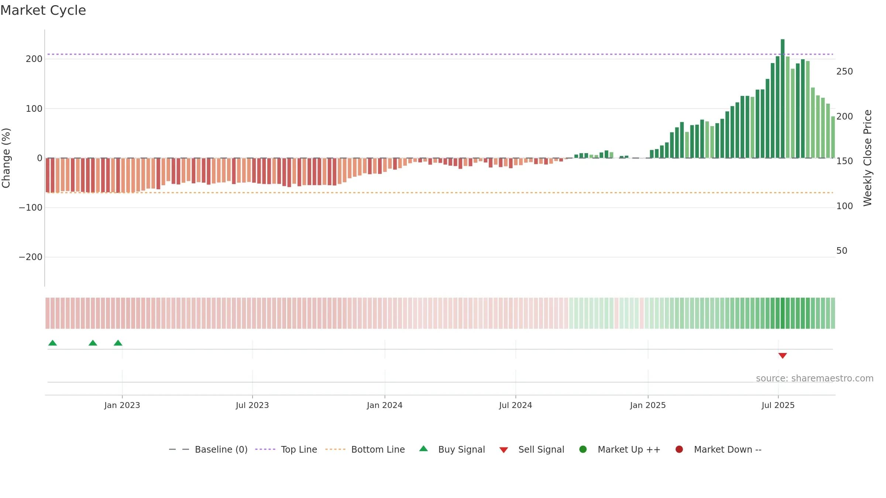This screenshot has width=886, height=498.
Task: Click the Jan 2025 x-axis label
Action: tap(648, 405)
